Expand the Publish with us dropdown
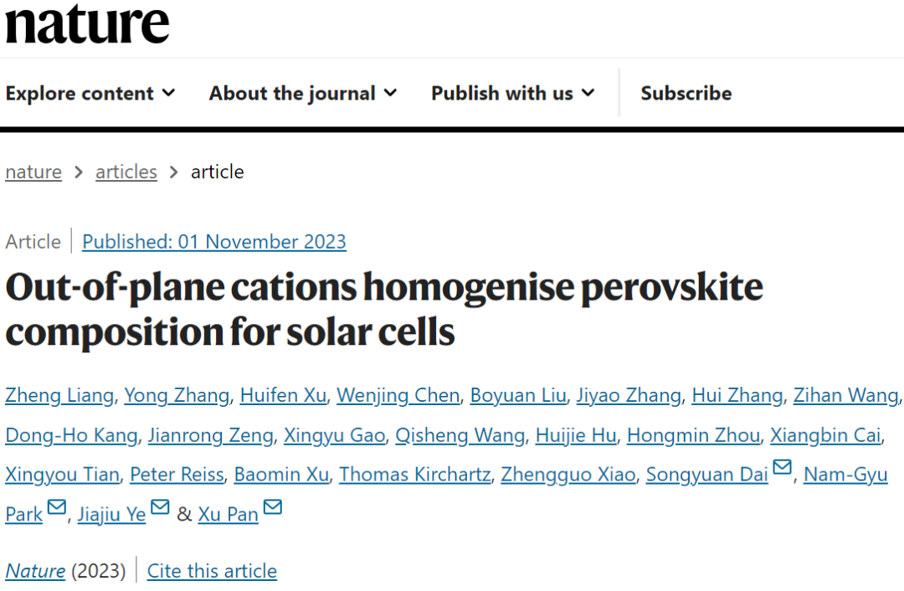 [512, 93]
